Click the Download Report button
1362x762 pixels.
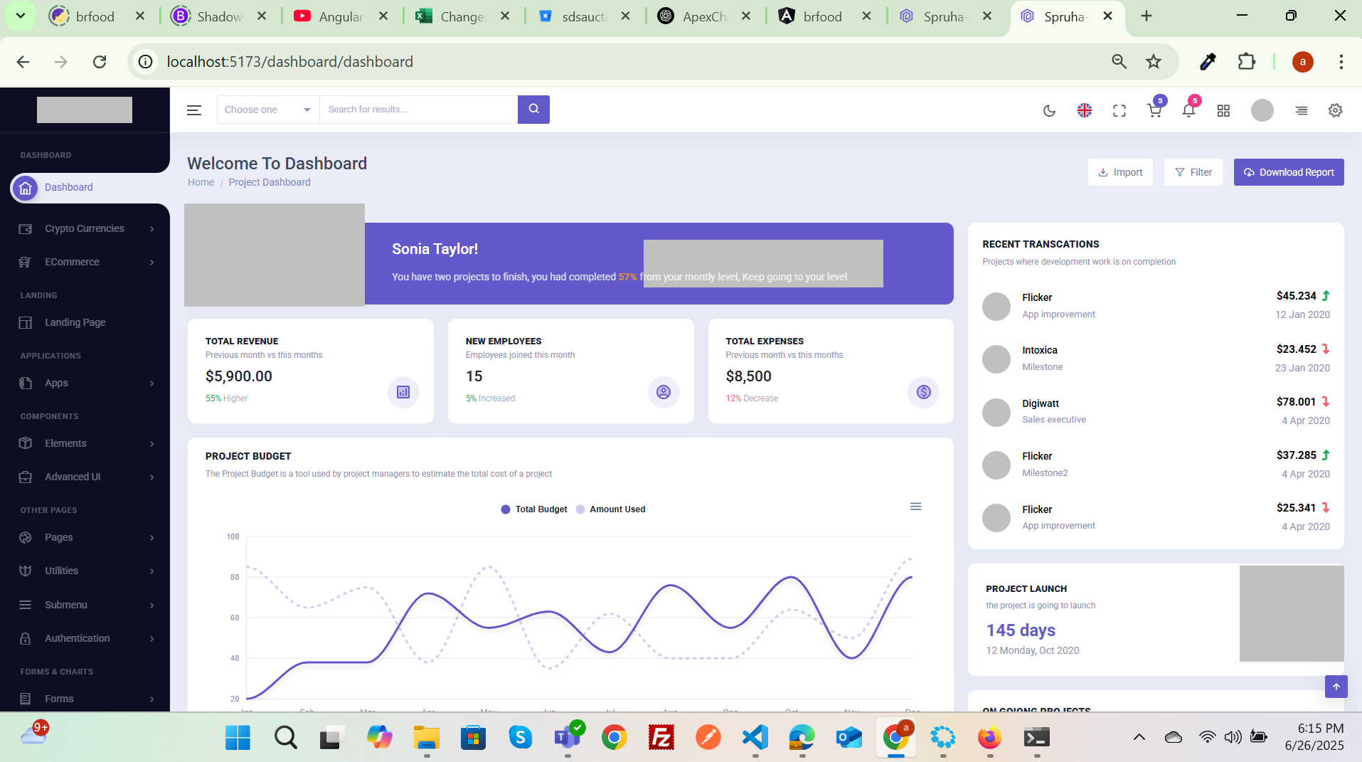coord(1288,172)
